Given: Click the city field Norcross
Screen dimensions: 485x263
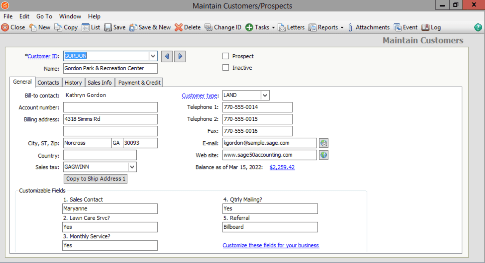Looking at the screenshot, I should (87, 143).
